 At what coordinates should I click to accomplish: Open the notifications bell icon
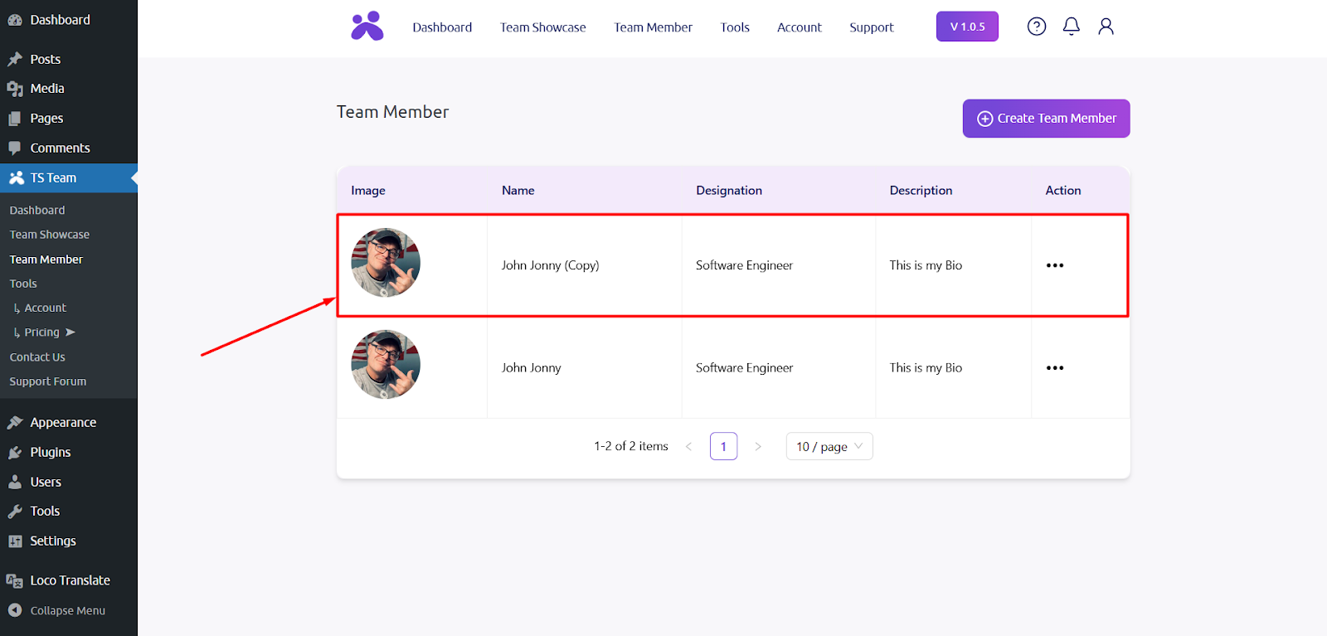(x=1071, y=27)
